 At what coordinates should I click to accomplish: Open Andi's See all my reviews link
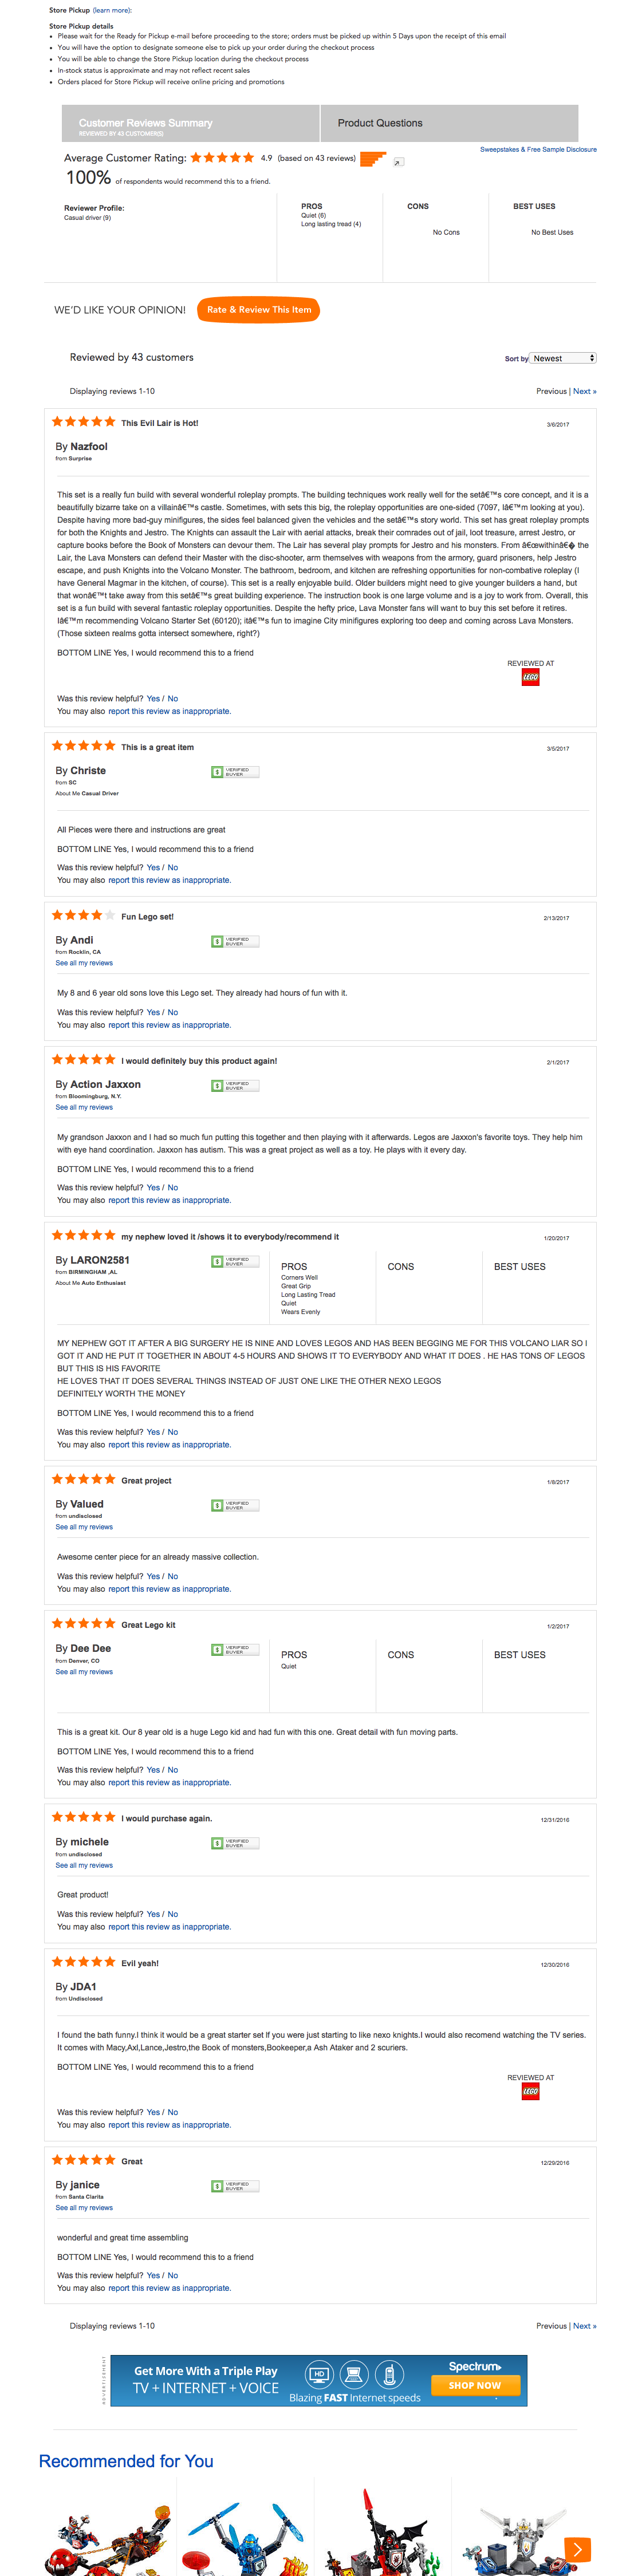pyautogui.click(x=84, y=963)
